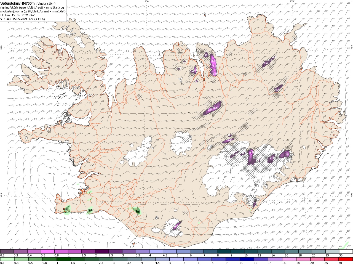Click the 0.8 rain value on the map

[90, 210]
